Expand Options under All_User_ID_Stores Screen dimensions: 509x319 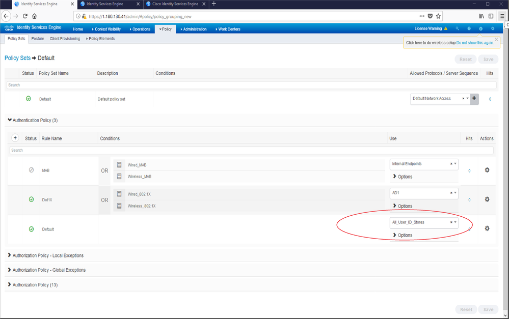403,235
